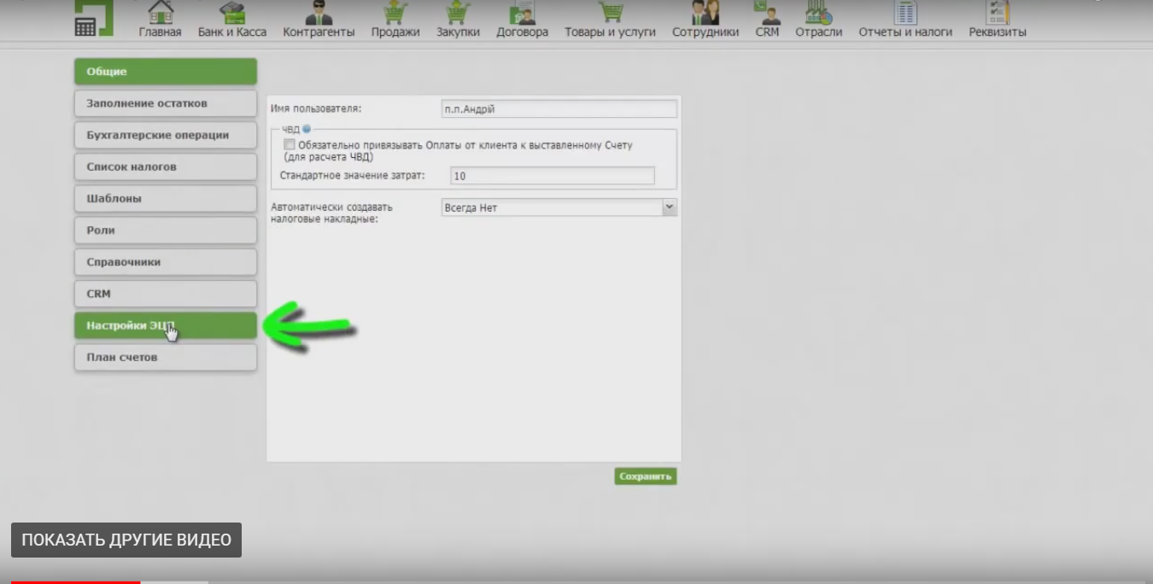Open the Реквизиты icon
Image resolution: width=1153 pixels, height=584 pixels.
coord(998,13)
